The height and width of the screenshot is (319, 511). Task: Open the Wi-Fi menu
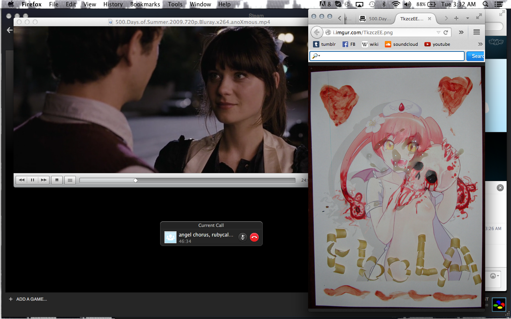[396, 4]
